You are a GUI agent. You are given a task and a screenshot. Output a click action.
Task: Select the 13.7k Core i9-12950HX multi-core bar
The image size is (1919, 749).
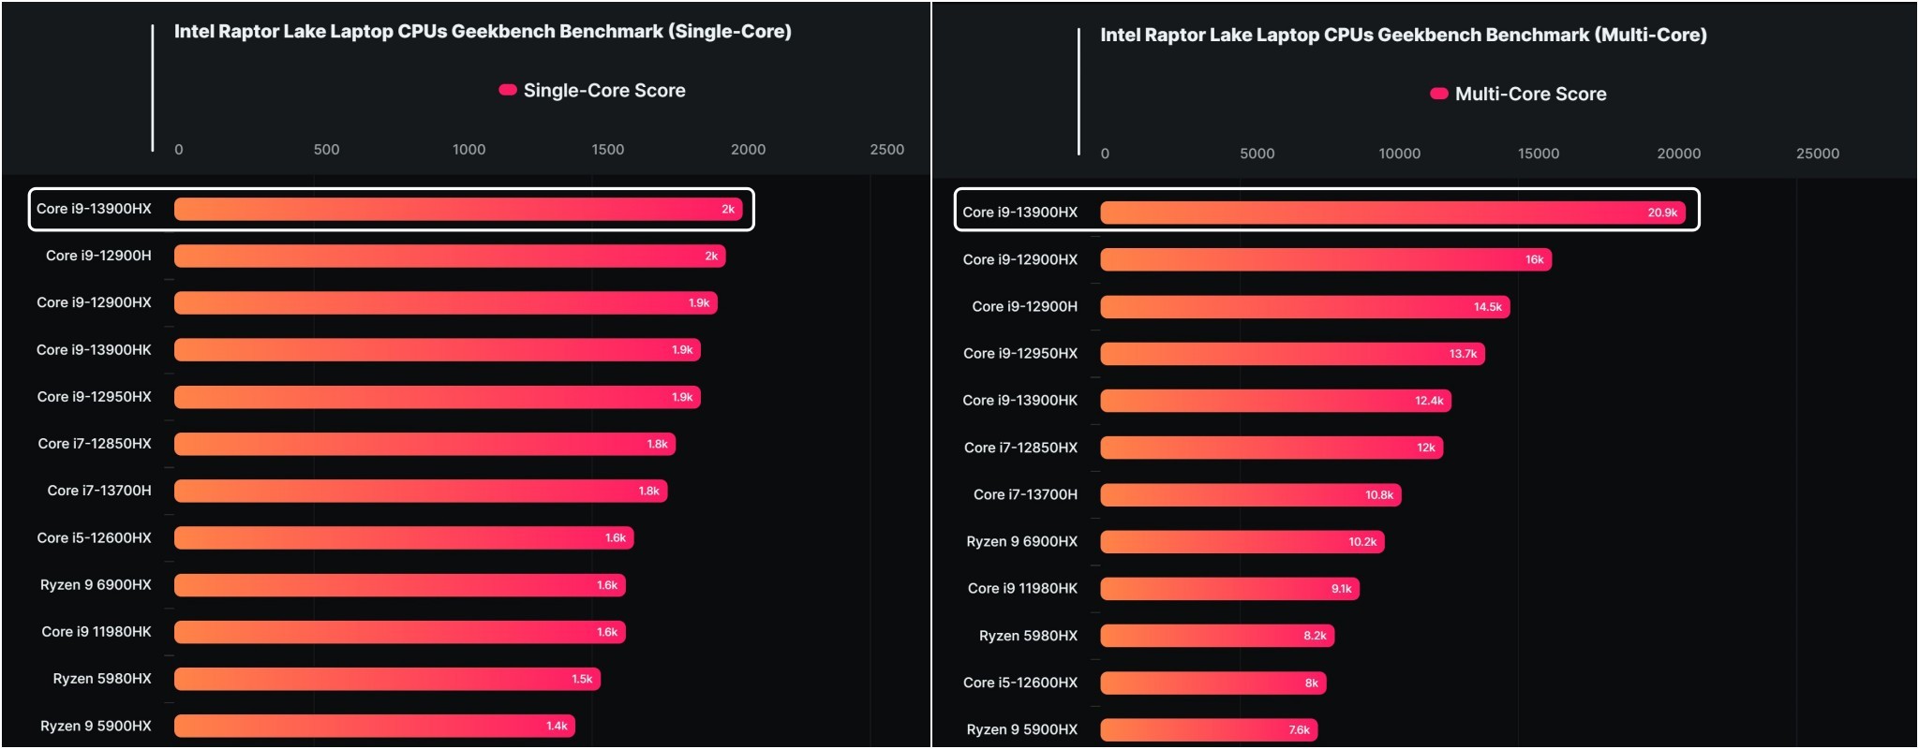(1292, 354)
